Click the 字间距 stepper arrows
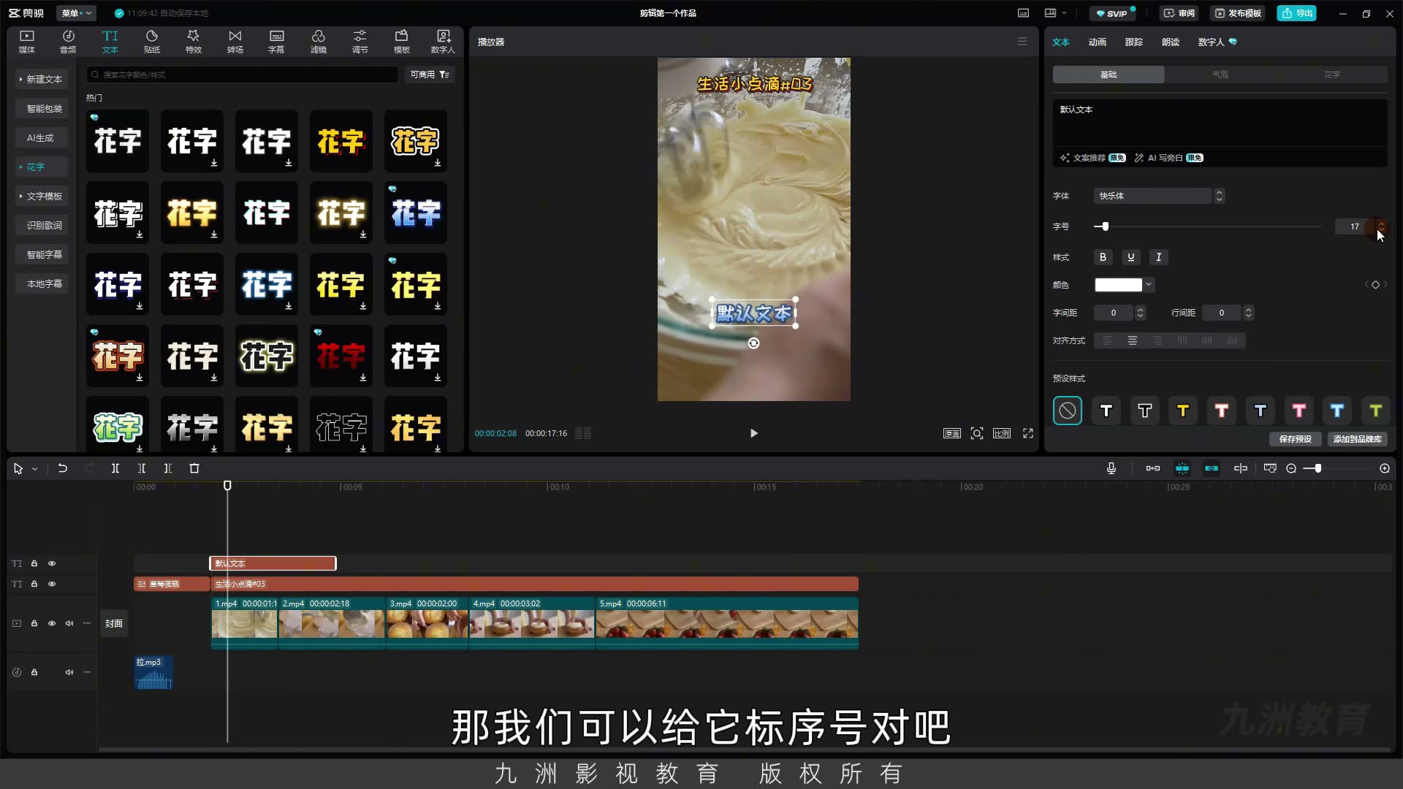 (1140, 313)
